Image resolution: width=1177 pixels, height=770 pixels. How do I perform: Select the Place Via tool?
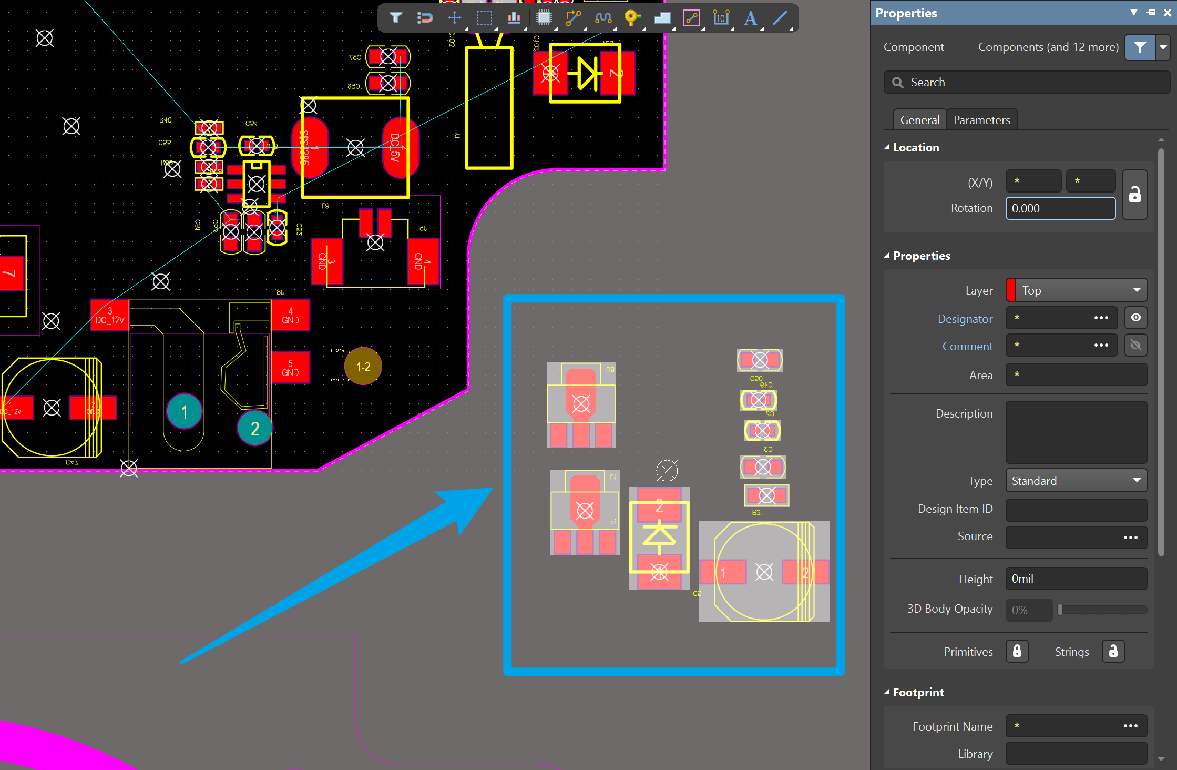pyautogui.click(x=632, y=18)
